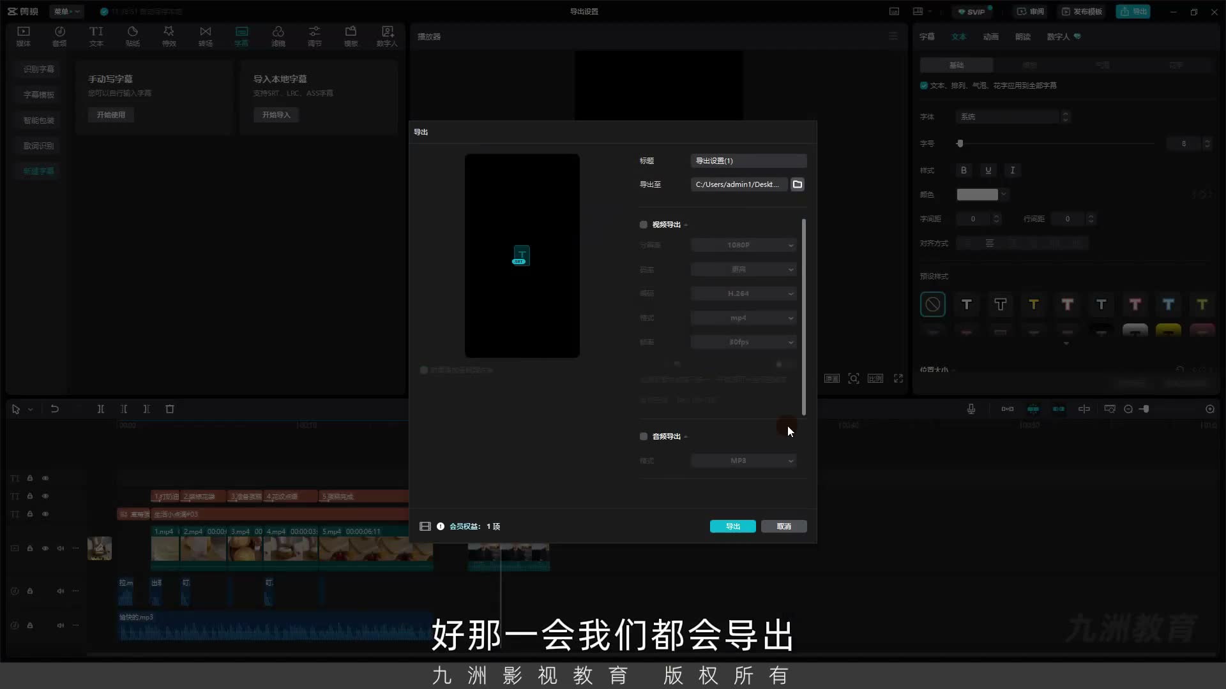Click the Italic I style icon

(x=1012, y=170)
